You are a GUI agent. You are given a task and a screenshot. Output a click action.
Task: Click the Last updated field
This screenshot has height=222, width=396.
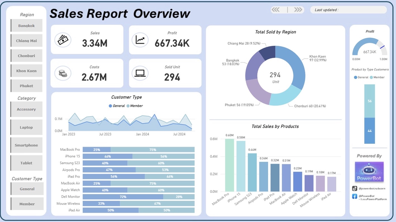(x=349, y=9)
